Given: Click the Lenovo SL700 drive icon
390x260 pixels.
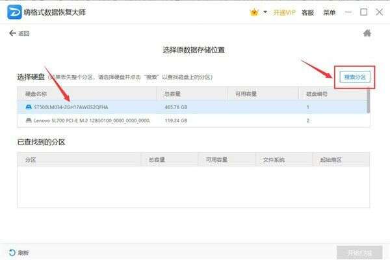Looking at the screenshot, I should 28,120.
